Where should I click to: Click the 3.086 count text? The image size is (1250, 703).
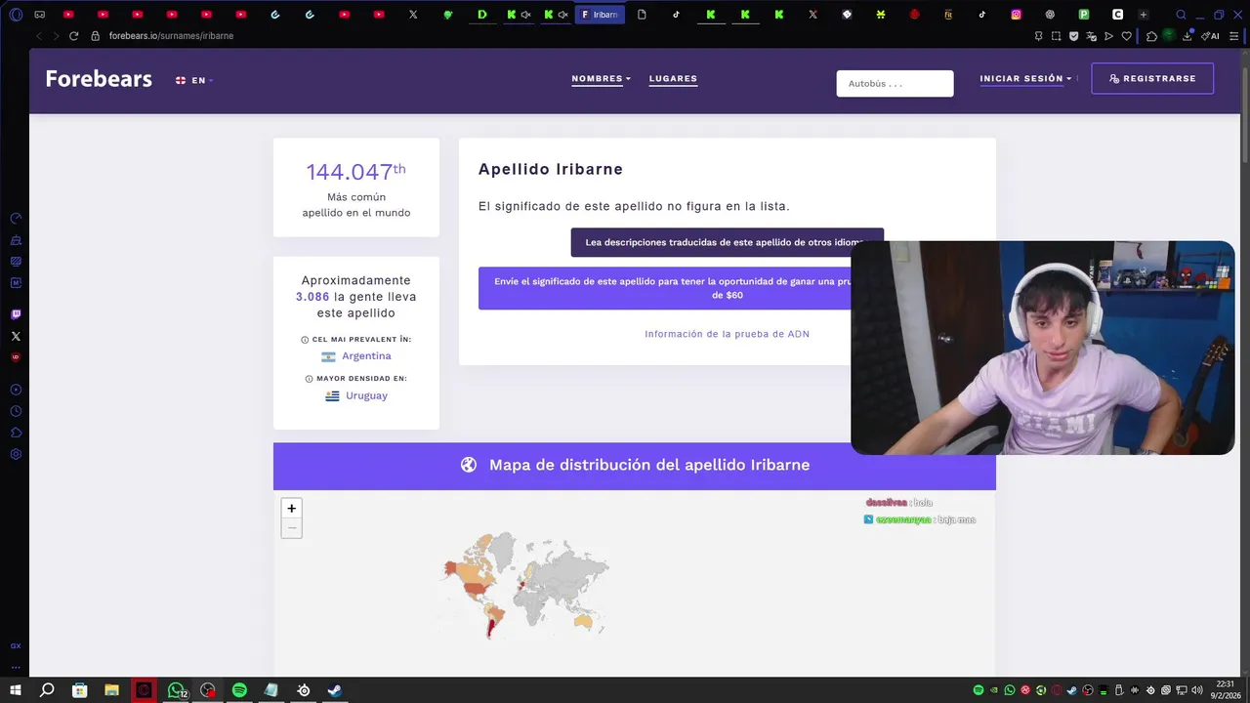(x=312, y=297)
